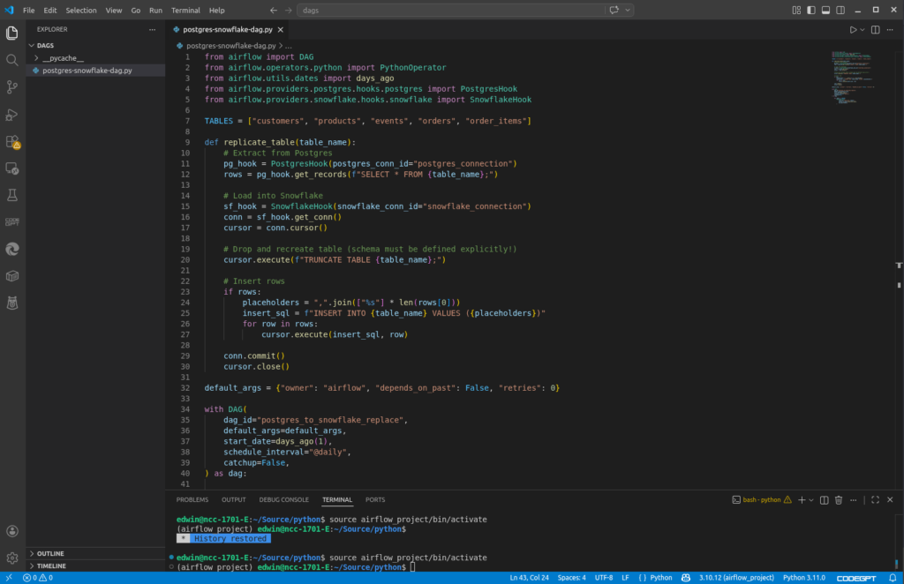This screenshot has height=584, width=904.
Task: Split the editor right
Action: [875, 29]
